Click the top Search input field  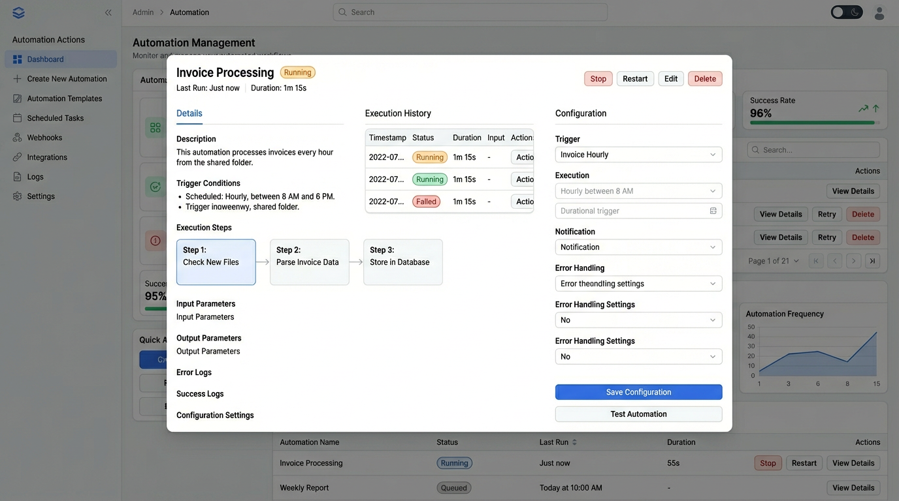point(470,12)
